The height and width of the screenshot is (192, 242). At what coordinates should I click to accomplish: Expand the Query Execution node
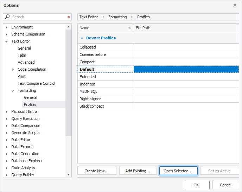(x=6, y=119)
